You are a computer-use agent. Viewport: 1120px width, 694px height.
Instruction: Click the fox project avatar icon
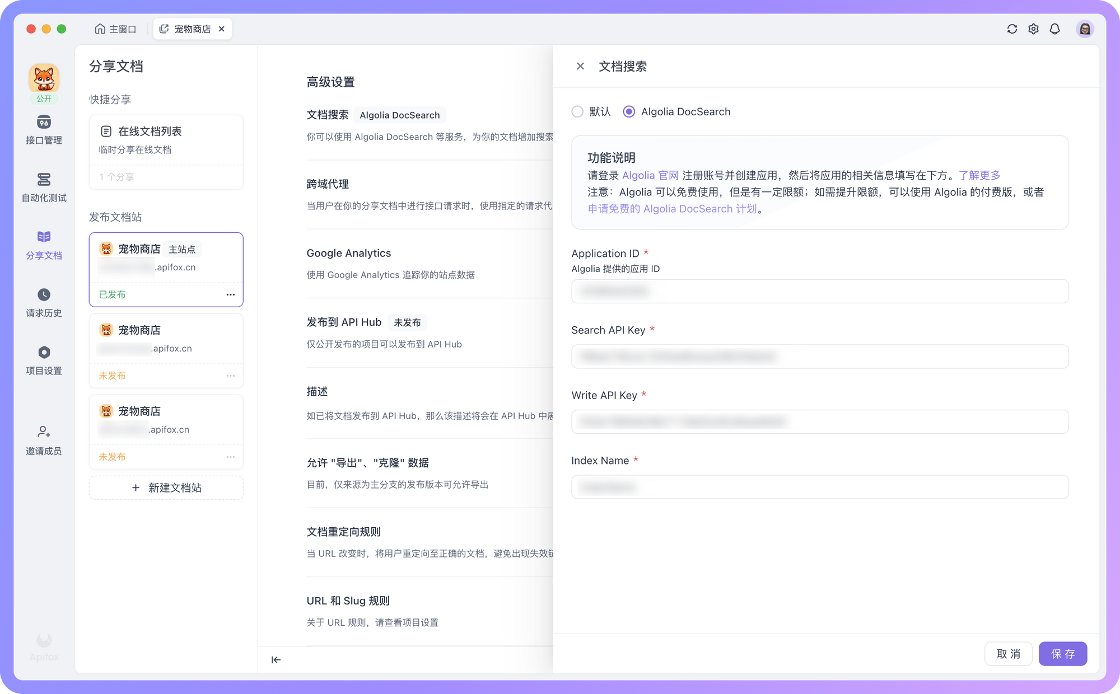tap(44, 78)
